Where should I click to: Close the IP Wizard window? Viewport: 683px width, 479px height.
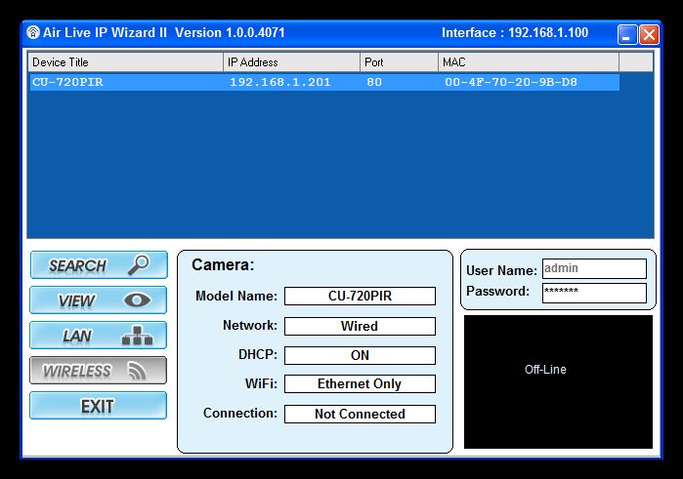649,35
